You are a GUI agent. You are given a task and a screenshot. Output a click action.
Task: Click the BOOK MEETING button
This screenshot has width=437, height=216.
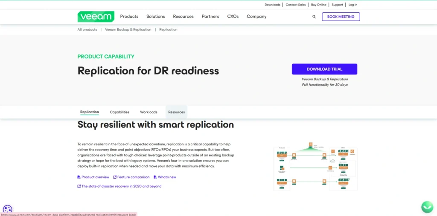coord(341,17)
